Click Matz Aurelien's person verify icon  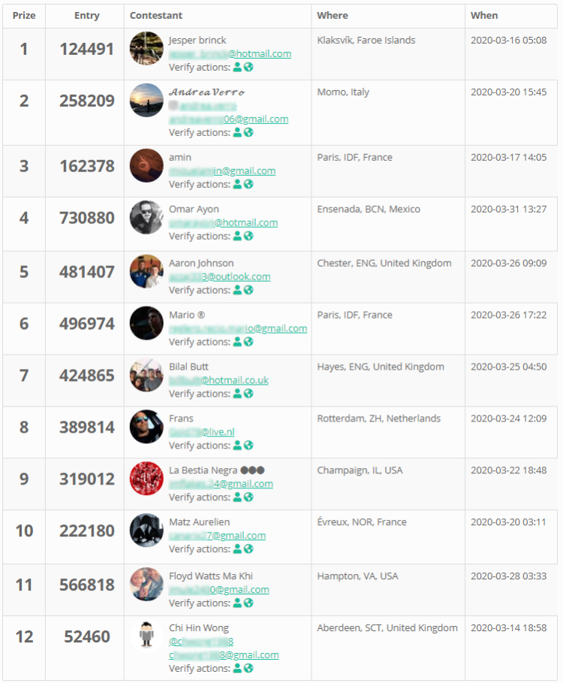pos(237,549)
